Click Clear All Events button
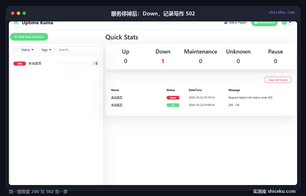Image resolution: width=306 pixels, height=196 pixels. 278,80
